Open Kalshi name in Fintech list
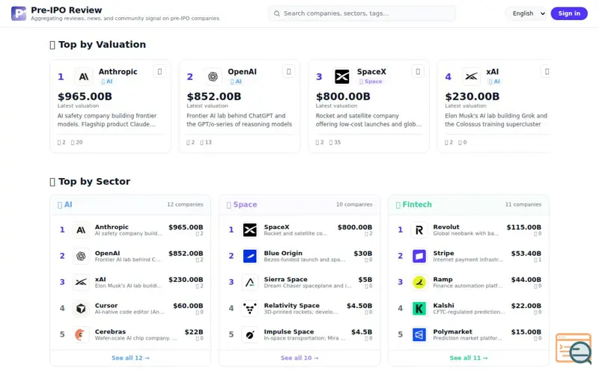 pyautogui.click(x=443, y=305)
